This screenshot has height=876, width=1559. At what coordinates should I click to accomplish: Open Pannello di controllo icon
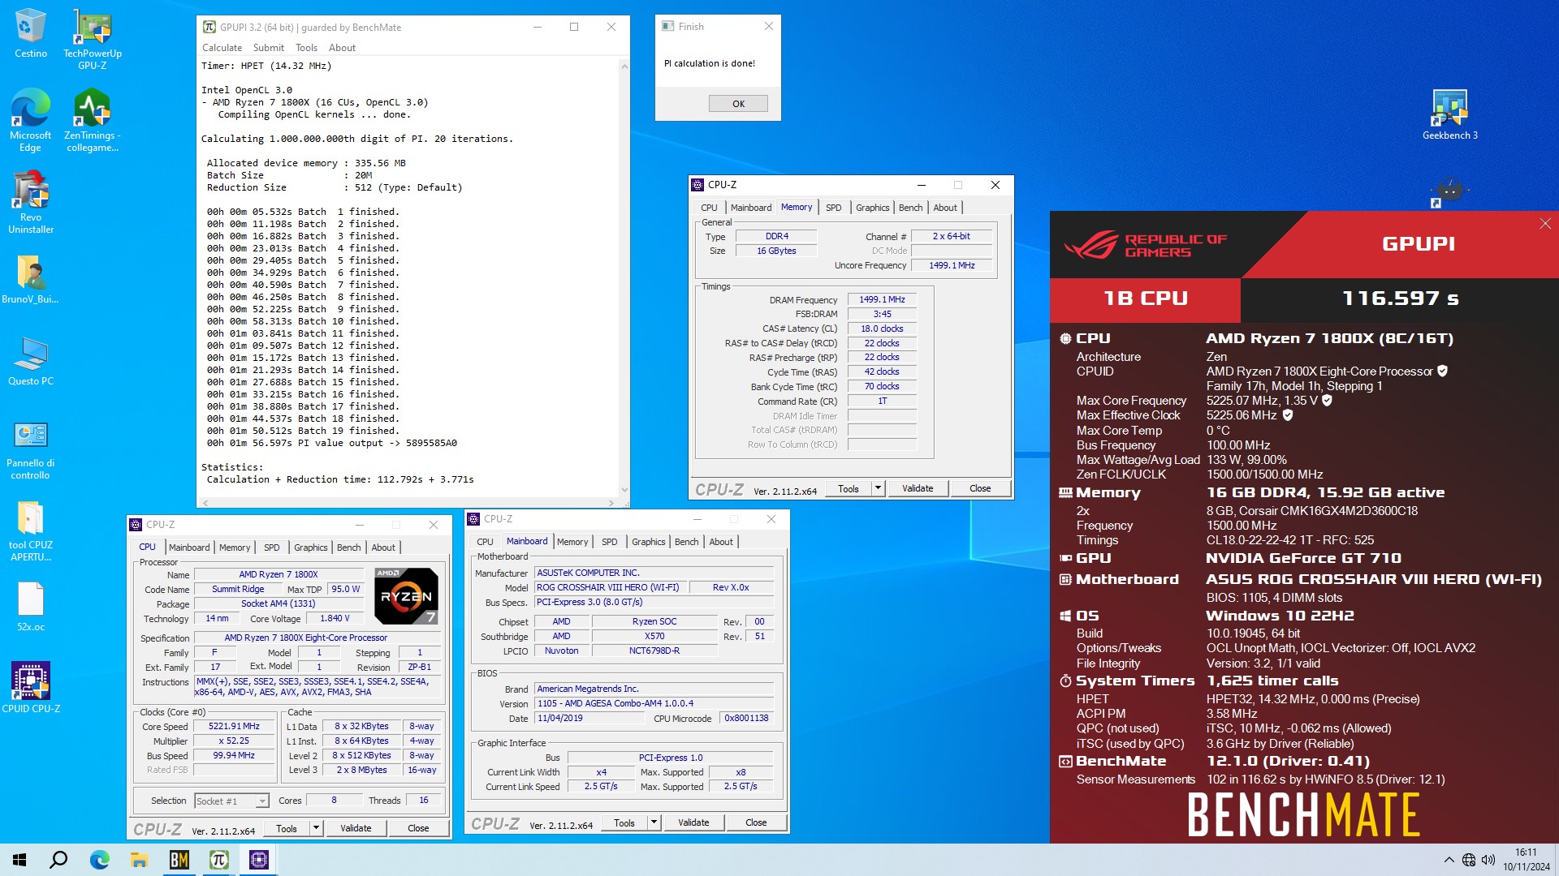pyautogui.click(x=31, y=449)
